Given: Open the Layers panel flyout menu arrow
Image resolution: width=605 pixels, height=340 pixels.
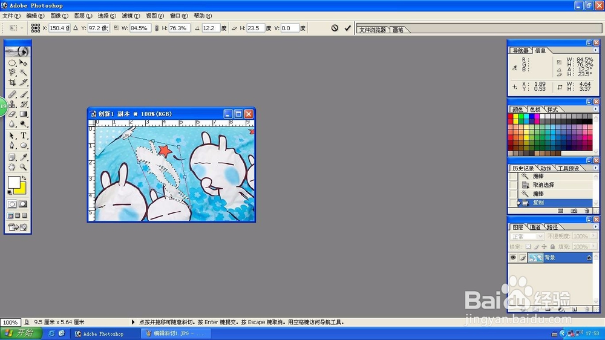Looking at the screenshot, I should (595, 226).
